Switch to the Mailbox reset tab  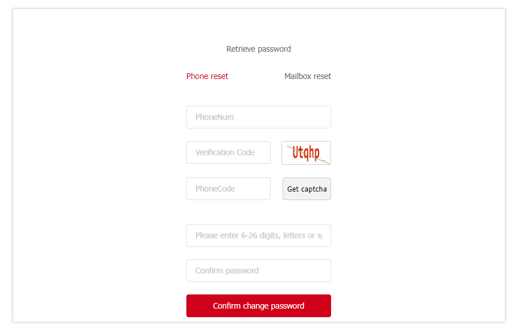pos(307,76)
